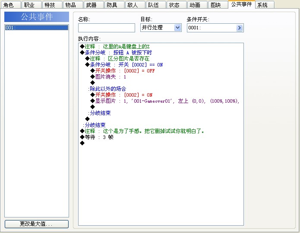Open the 系统 tab

pyautogui.click(x=265, y=5)
